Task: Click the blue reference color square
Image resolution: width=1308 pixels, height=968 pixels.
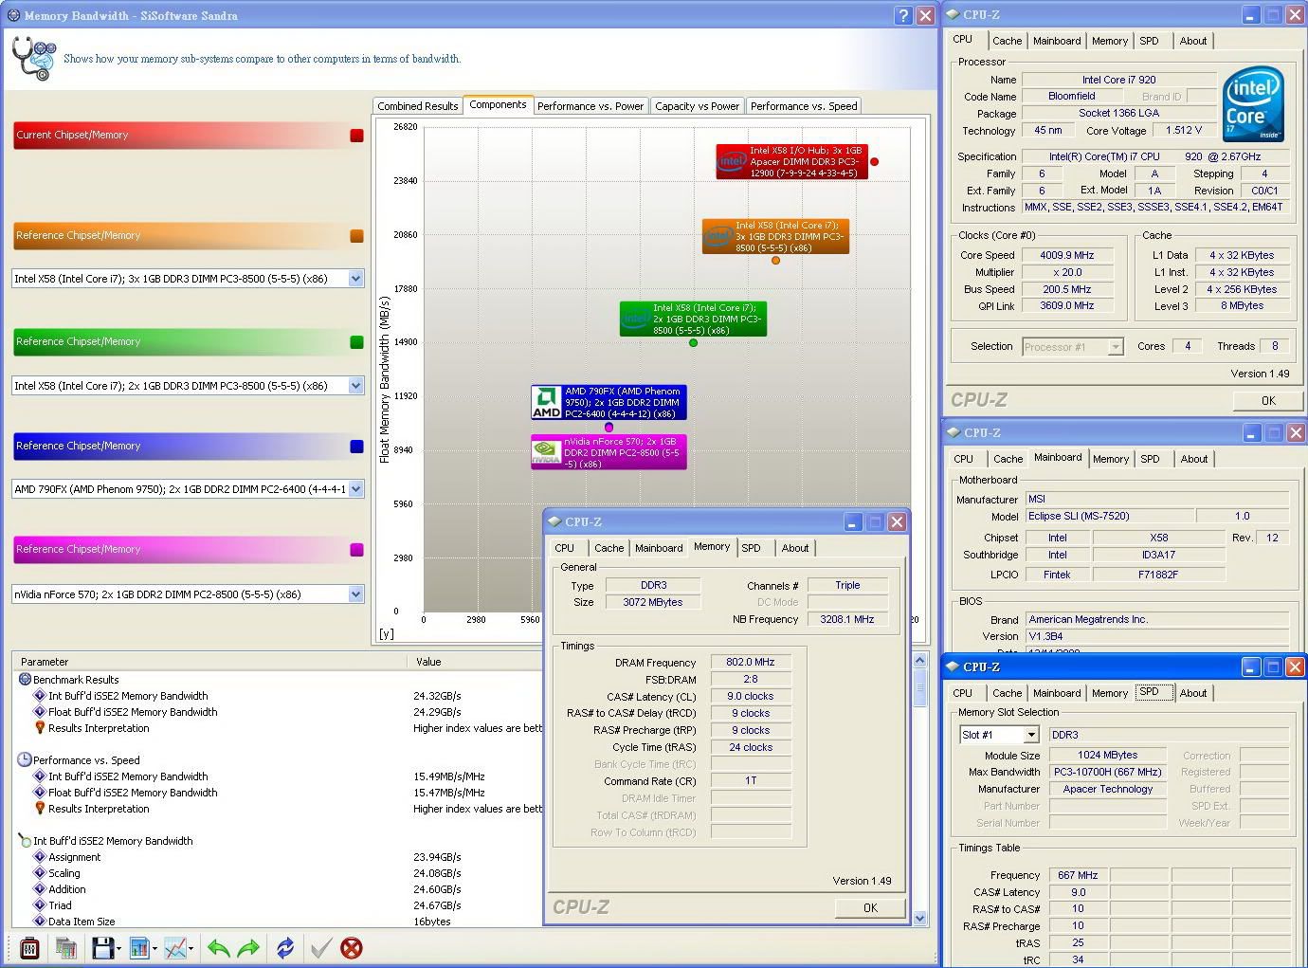Action: tap(356, 447)
